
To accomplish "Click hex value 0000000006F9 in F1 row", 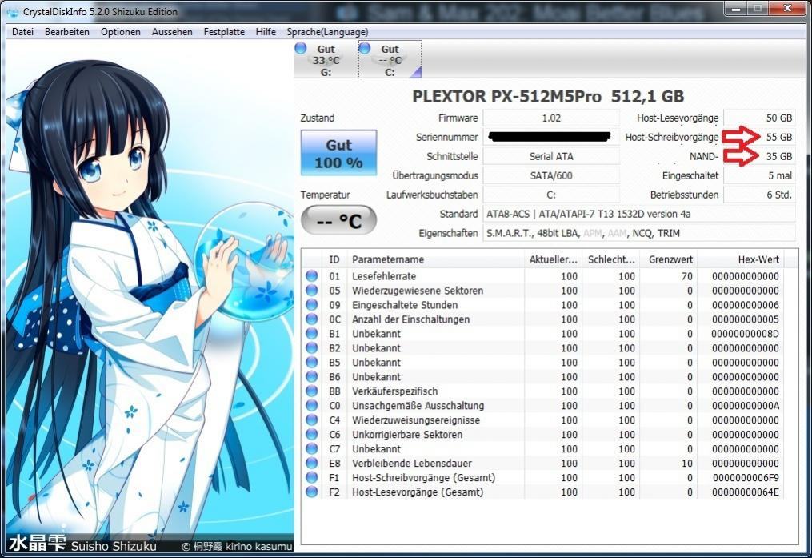I will (745, 478).
